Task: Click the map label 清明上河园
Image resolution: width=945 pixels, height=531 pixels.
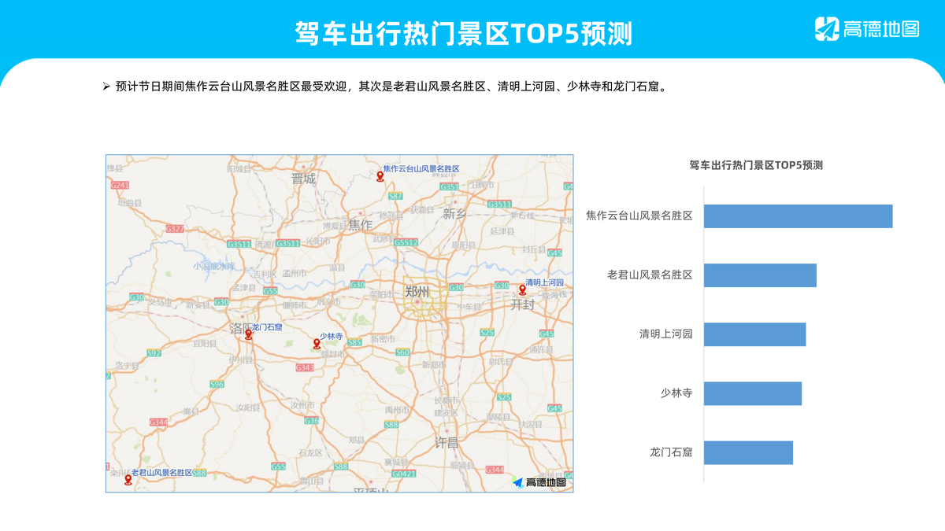Action: [545, 282]
